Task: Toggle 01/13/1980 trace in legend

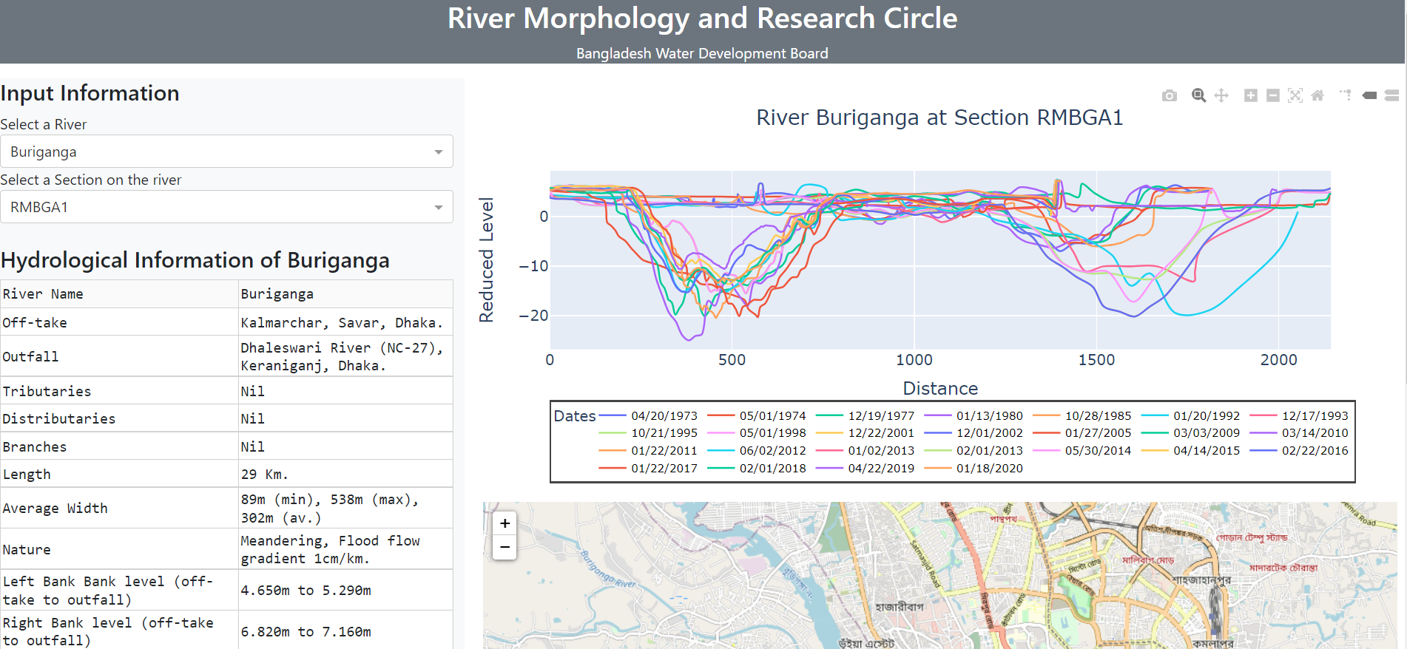Action: tap(974, 416)
